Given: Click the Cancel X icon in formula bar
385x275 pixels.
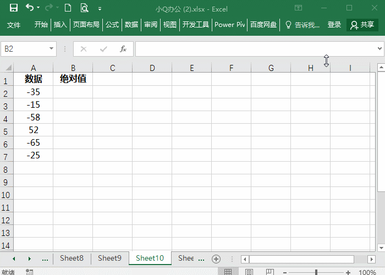Looking at the screenshot, I should [84, 49].
